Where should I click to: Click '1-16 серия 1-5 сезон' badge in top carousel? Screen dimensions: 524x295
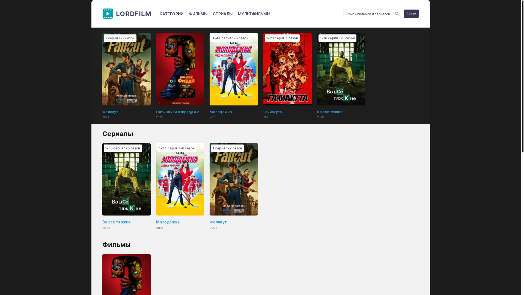pos(337,38)
